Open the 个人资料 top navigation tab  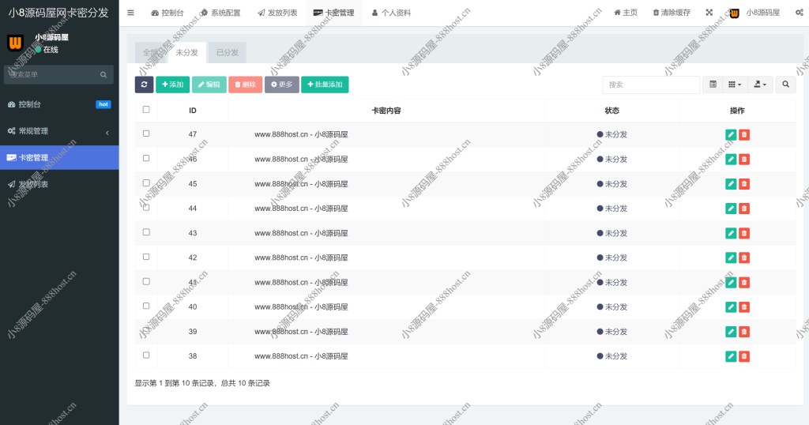[391, 13]
